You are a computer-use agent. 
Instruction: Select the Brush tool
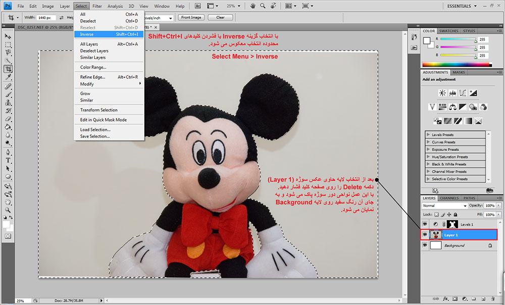(x=8, y=95)
